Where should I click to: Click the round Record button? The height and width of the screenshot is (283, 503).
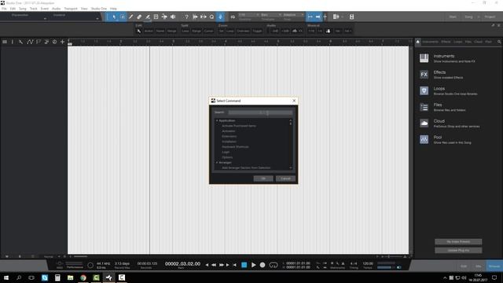263,265
